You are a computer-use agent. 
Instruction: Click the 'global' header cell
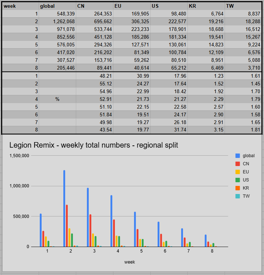57,6
